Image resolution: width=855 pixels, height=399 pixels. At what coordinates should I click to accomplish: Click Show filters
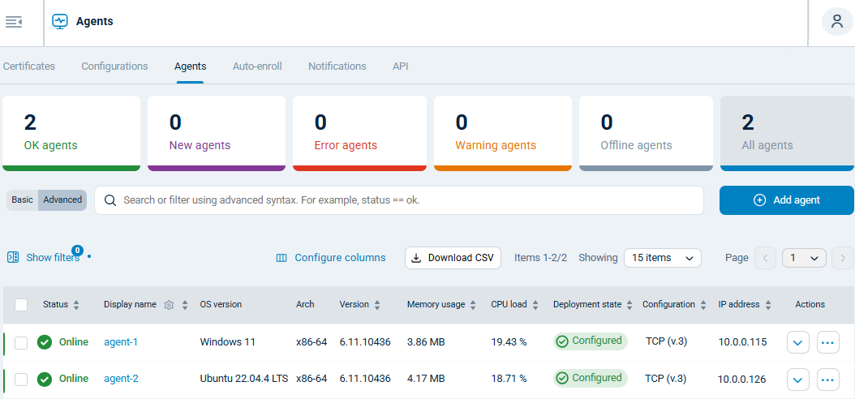coord(44,258)
